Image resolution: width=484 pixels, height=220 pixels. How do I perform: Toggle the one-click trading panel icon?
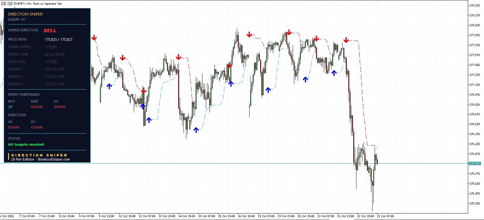coord(10,3)
